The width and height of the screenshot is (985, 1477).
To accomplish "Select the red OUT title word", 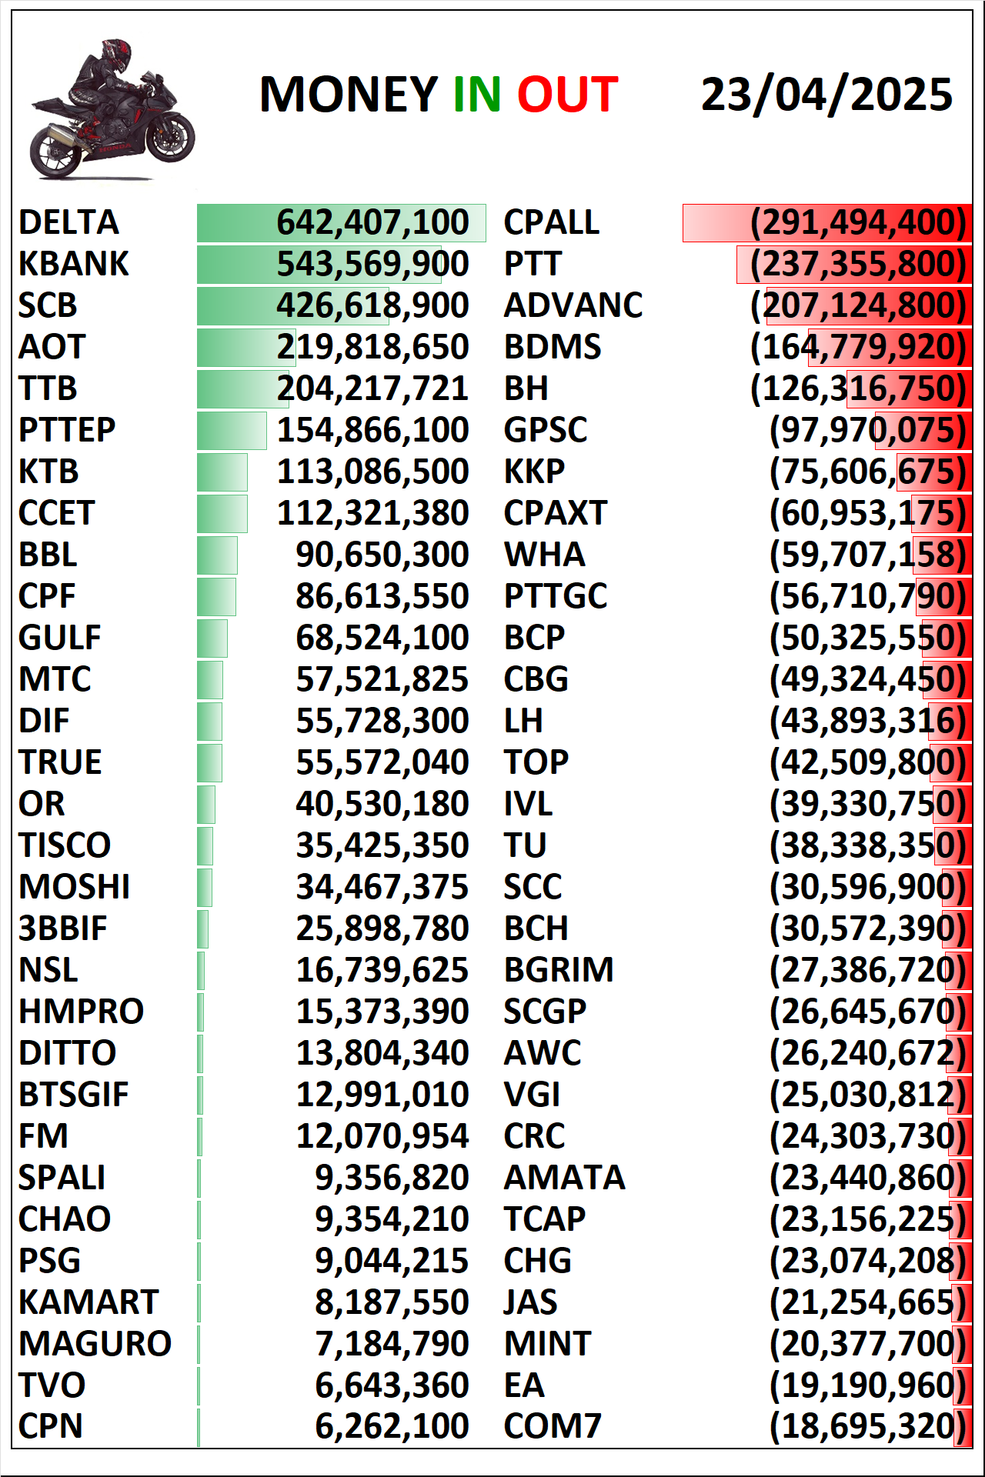I will 568,95.
